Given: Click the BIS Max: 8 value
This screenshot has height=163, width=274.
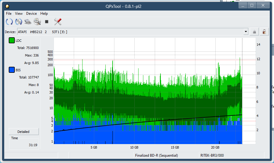Looking at the screenshot, I should (x=33, y=85).
